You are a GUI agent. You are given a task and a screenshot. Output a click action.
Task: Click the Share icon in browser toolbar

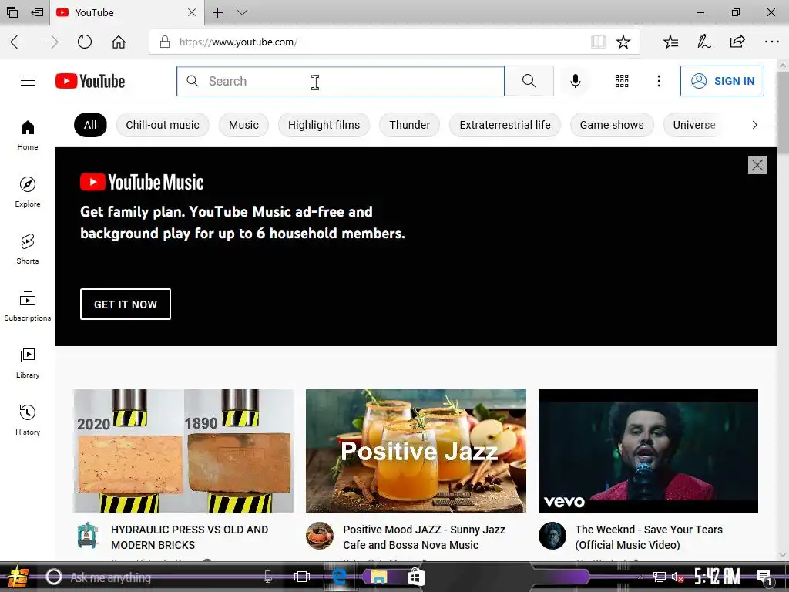click(737, 42)
